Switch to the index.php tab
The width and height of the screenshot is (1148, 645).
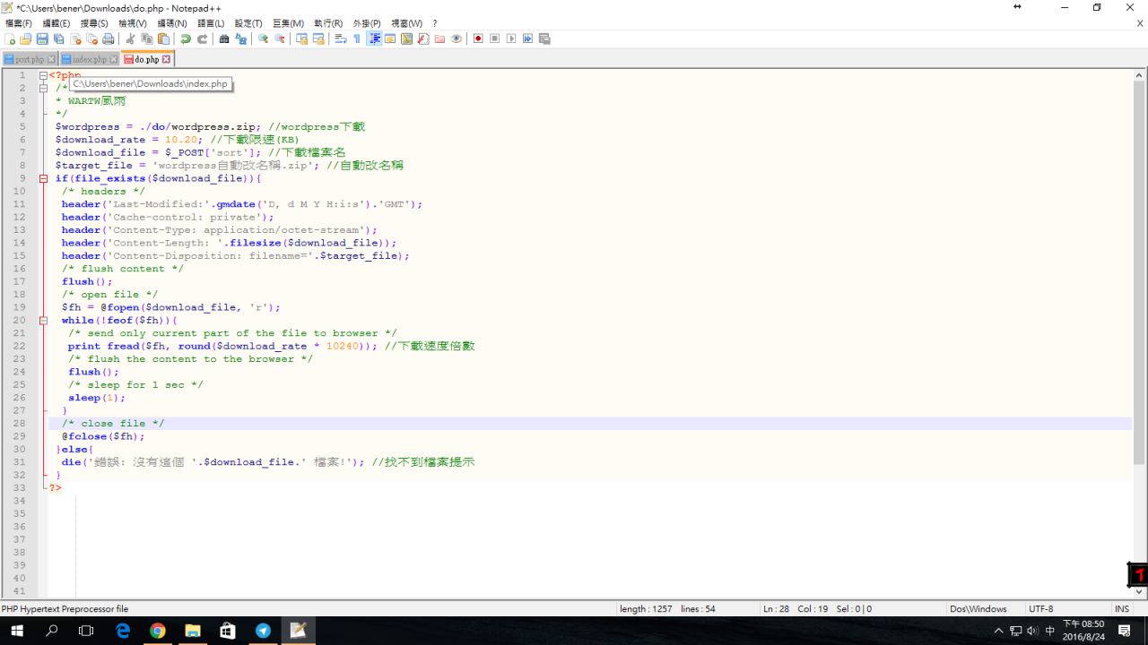[x=88, y=60]
